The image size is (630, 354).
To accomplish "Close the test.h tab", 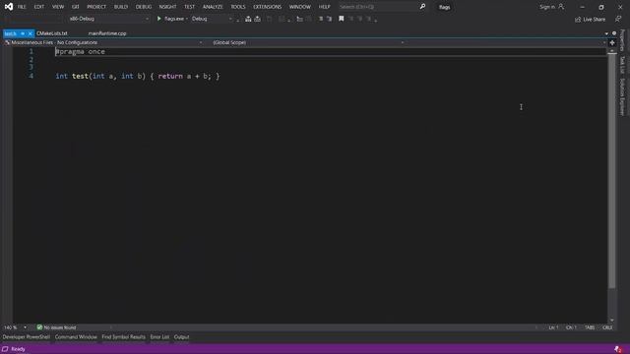I will click(31, 33).
